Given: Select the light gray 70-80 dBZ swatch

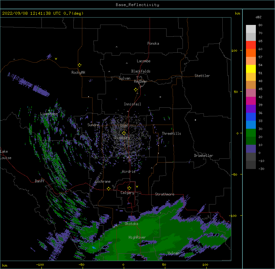Looking at the screenshot, I should point(251,29).
